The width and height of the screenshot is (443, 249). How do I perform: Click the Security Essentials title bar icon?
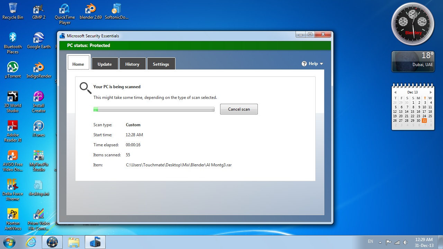coord(62,36)
